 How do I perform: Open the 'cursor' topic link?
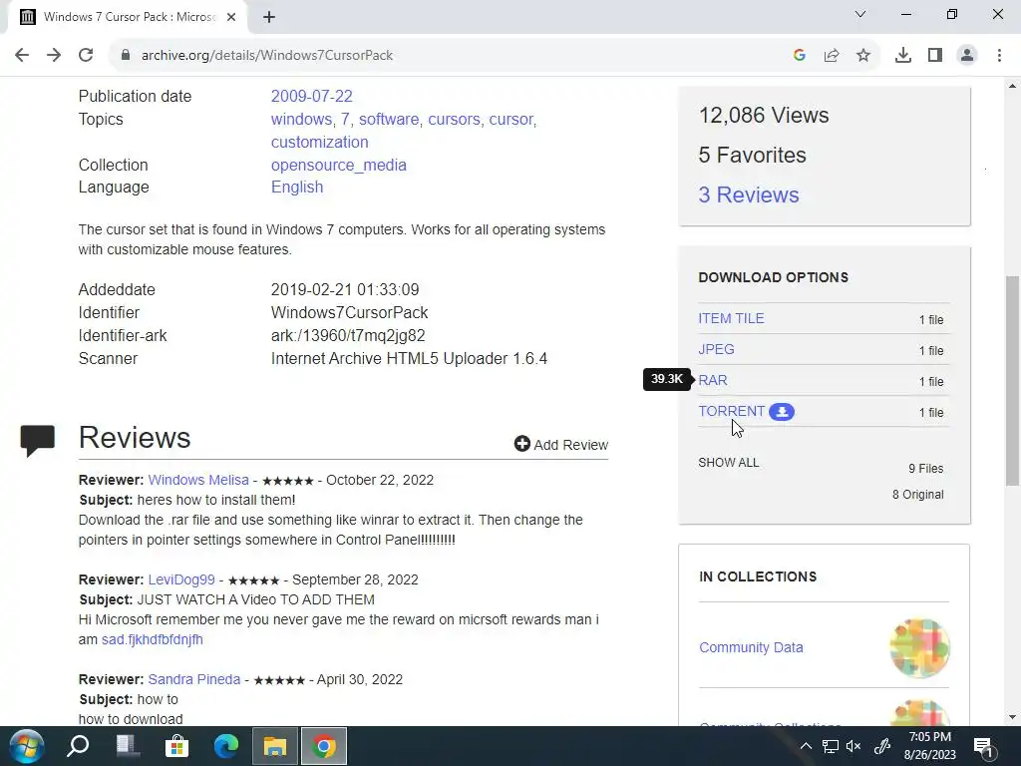pyautogui.click(x=511, y=120)
